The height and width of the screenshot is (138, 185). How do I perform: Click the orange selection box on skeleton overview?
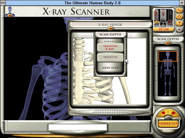pyautogui.click(x=168, y=56)
